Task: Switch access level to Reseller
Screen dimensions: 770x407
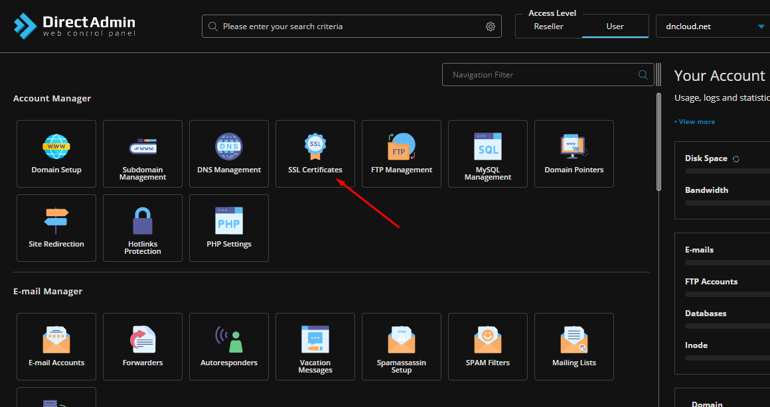Action: pos(548,27)
